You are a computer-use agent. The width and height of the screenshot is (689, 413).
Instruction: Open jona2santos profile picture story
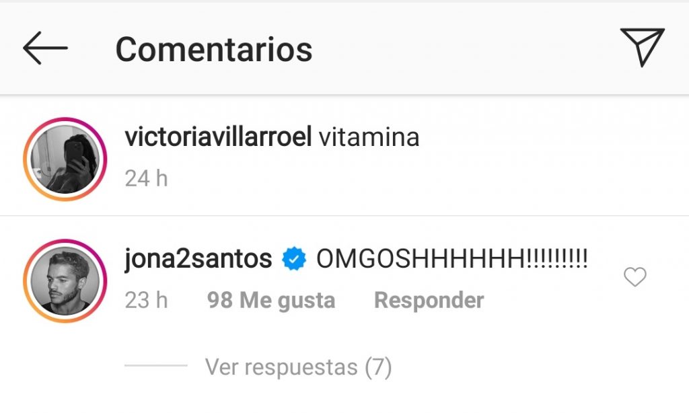click(x=65, y=280)
